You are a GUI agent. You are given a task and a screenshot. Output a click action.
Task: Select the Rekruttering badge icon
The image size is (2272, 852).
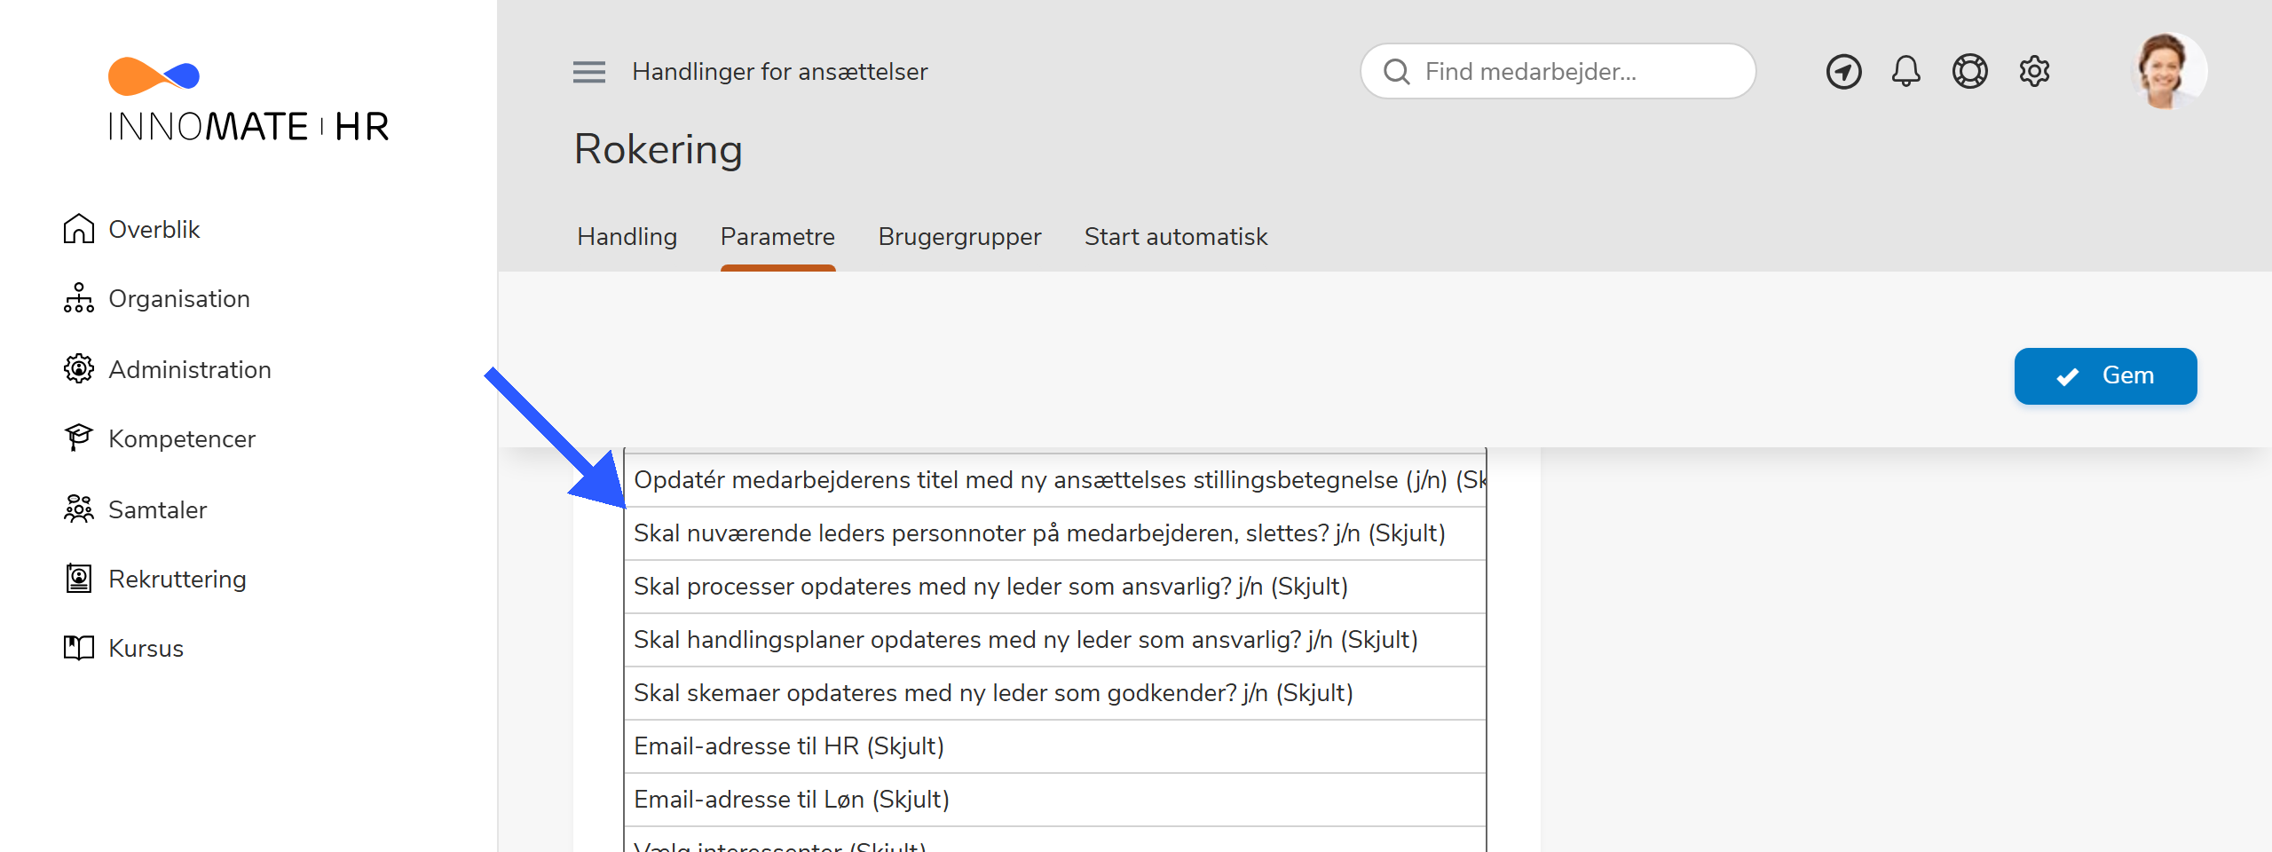(80, 579)
